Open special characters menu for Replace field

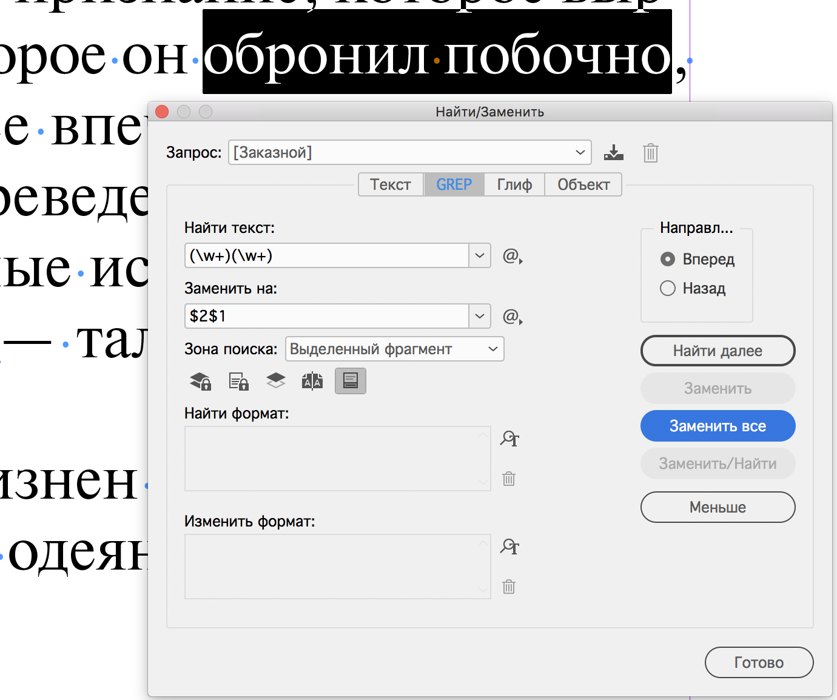coord(512,317)
